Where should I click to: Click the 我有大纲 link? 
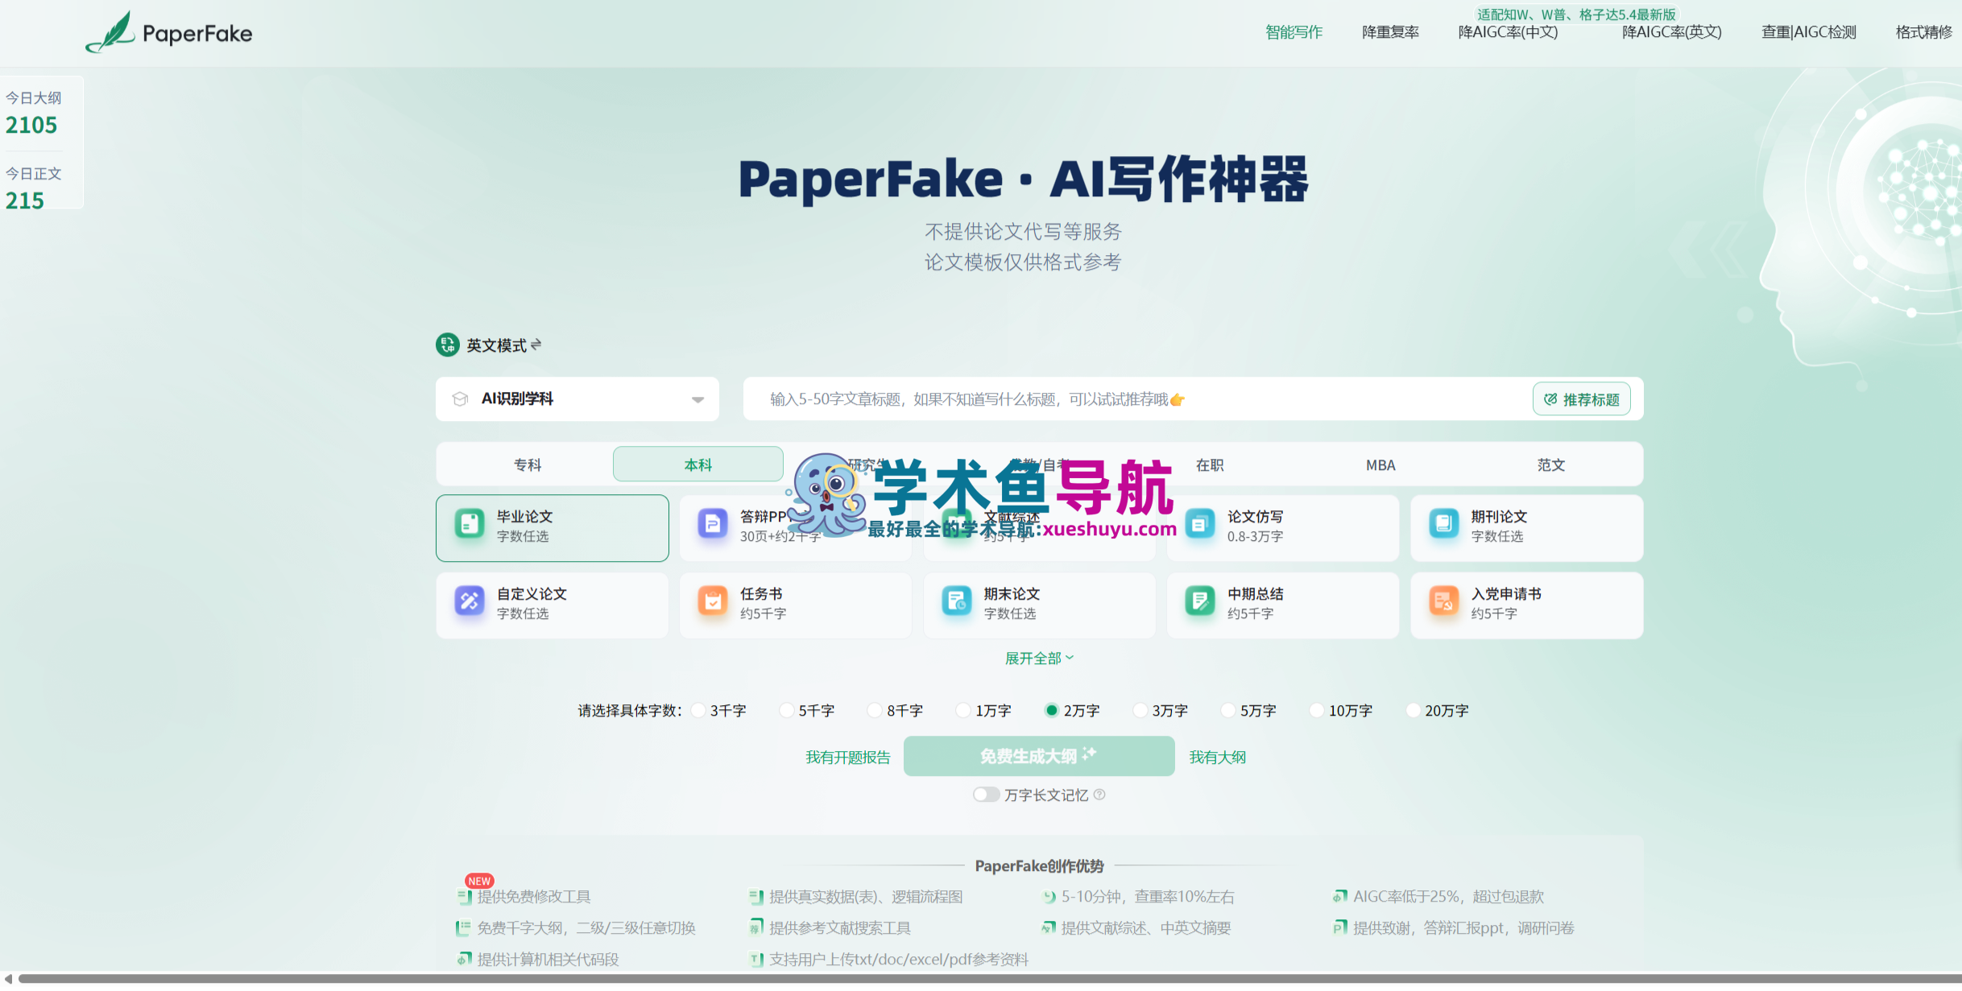[x=1218, y=757]
